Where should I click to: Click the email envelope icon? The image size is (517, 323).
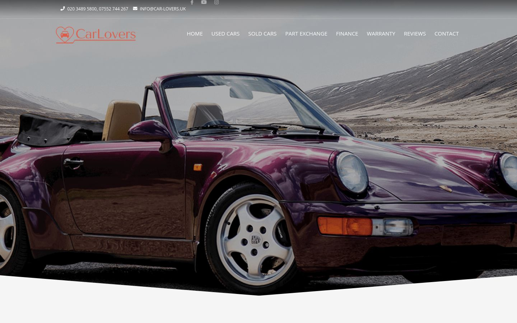coord(135,9)
